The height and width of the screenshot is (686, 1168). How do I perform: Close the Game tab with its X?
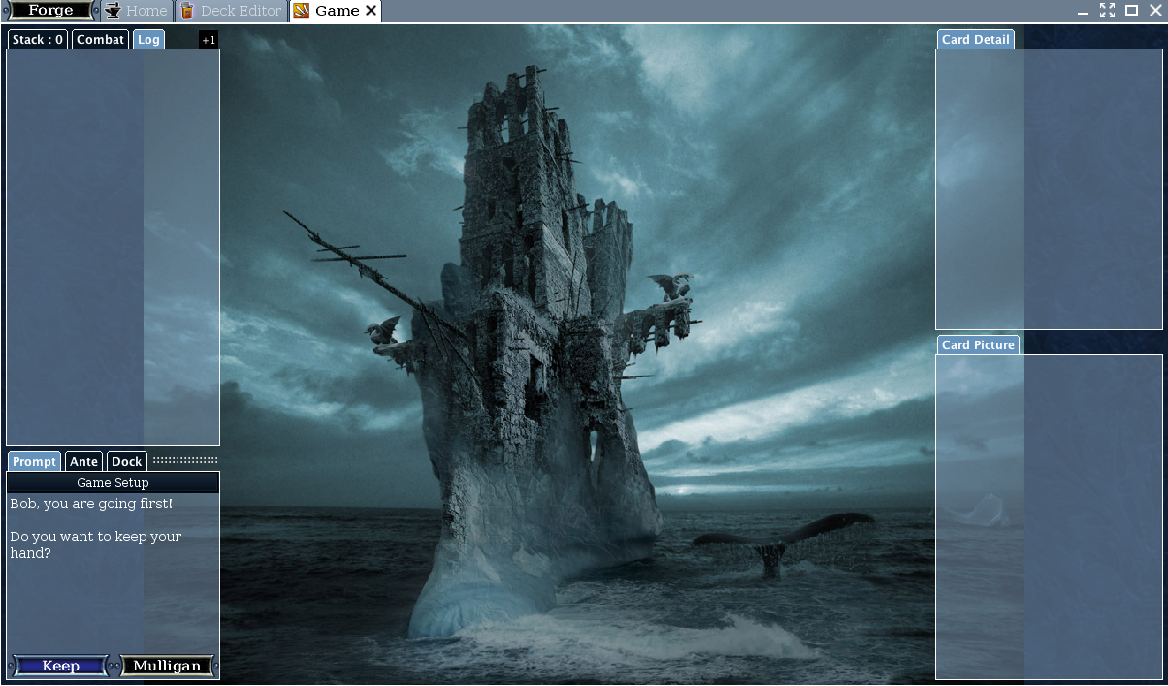[x=371, y=11]
